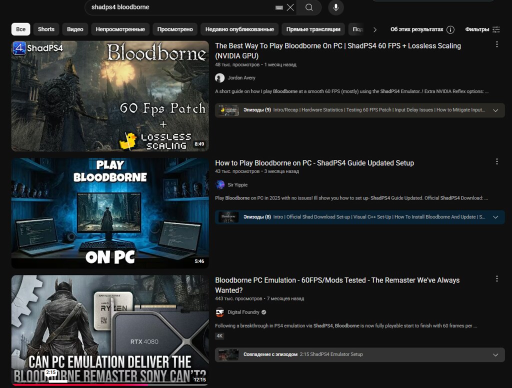512x388 pixels.
Task: Visit the Jordan Avery channel name link
Action: [x=241, y=77]
